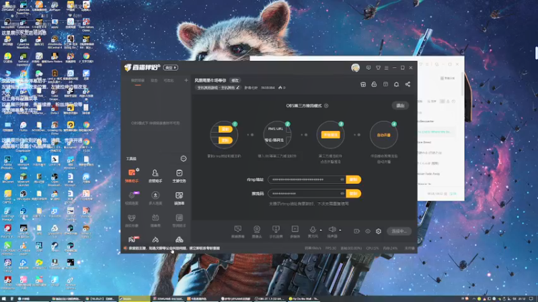Open the list-panel tool in toolbox third row
The width and height of the screenshot is (538, 302).
[179, 220]
